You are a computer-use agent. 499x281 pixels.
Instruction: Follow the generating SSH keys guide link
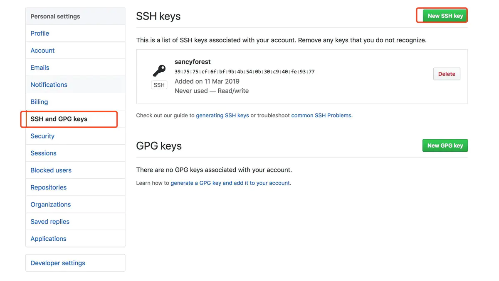click(x=222, y=116)
